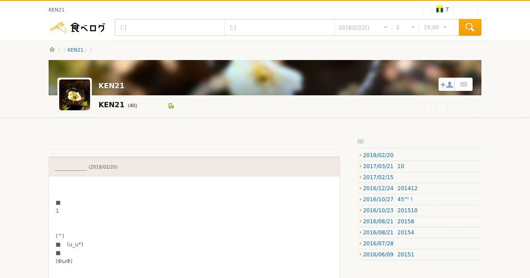Click the book icon above the diary list

tap(360, 142)
